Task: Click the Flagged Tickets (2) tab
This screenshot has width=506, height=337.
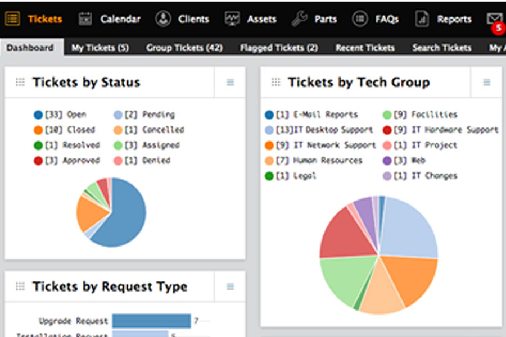Action: click(x=279, y=48)
